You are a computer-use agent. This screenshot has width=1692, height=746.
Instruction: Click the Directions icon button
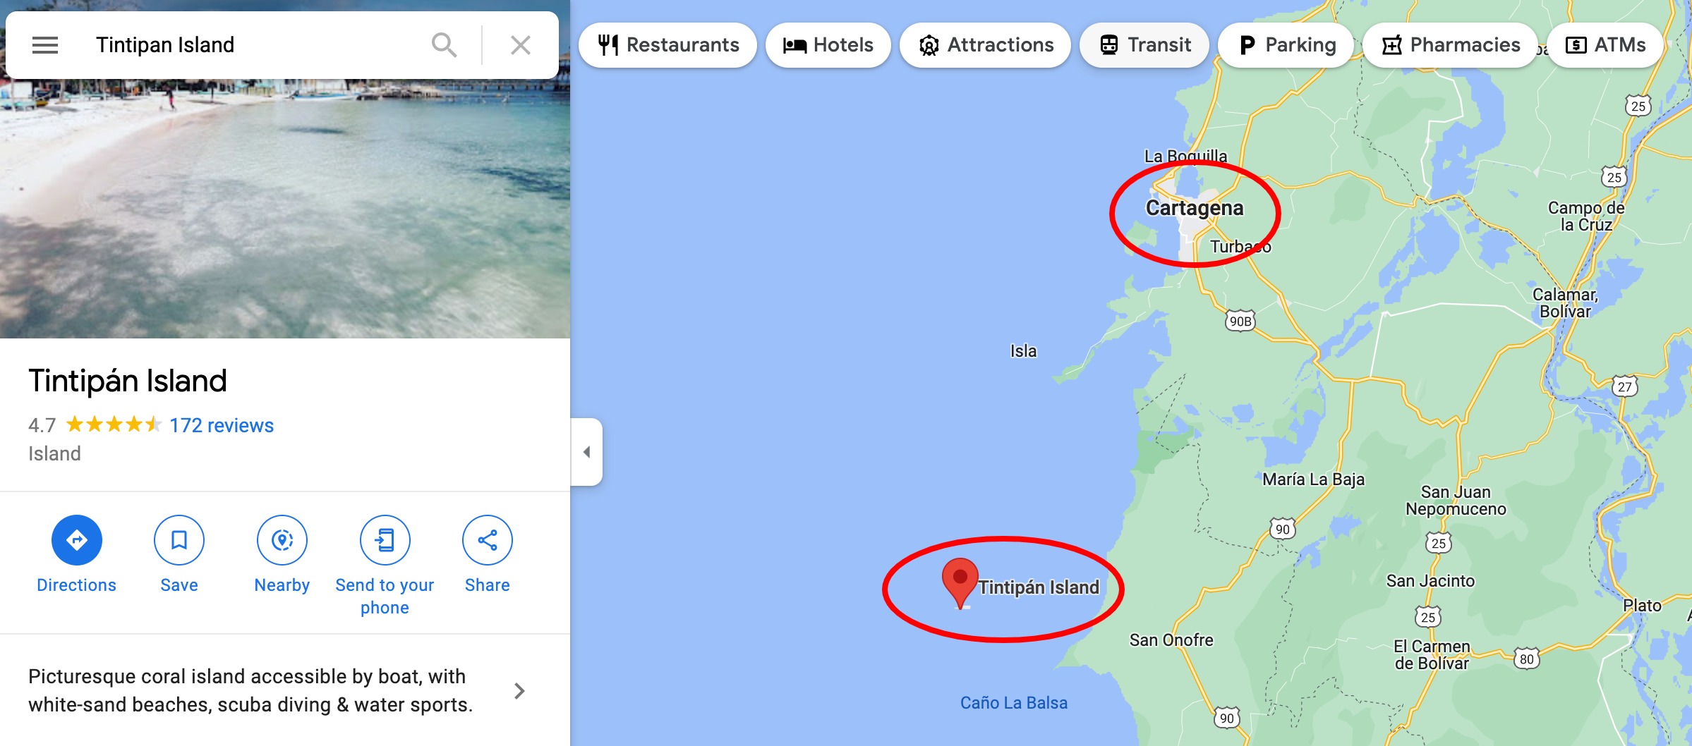tap(77, 540)
